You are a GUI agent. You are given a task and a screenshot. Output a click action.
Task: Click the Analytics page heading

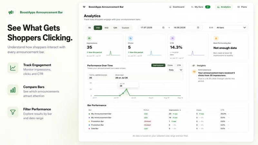pos(92,16)
